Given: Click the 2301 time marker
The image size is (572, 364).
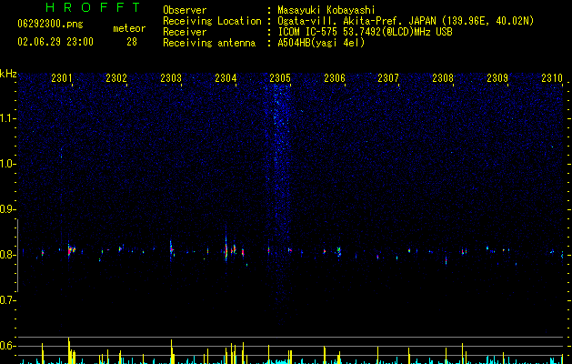Looking at the screenshot, I should tap(62, 77).
